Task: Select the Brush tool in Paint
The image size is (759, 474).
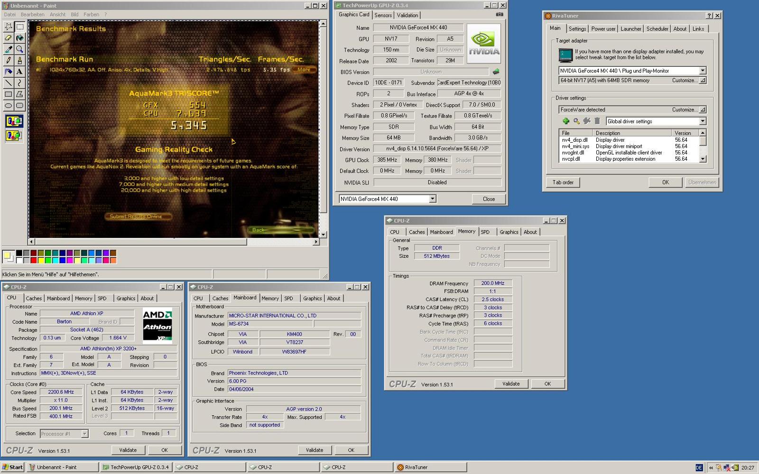Action: pyautogui.click(x=19, y=60)
